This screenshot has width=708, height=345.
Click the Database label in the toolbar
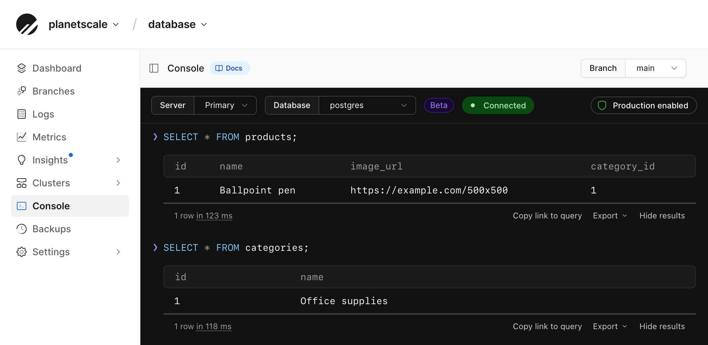point(292,105)
